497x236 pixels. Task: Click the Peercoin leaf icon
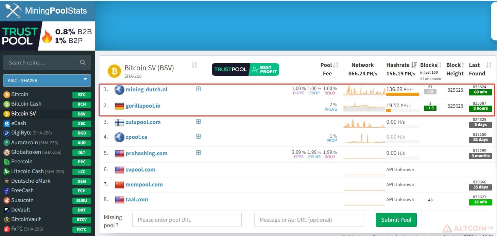click(x=6, y=162)
